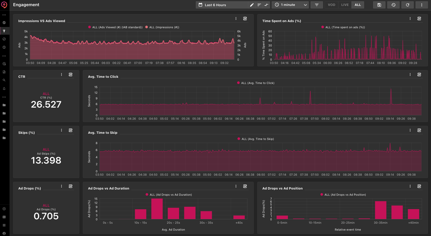The height and width of the screenshot is (236, 431).
Task: Click the tallest bar in Ad Drops vs Ad Duration chart
Action: (x=157, y=209)
